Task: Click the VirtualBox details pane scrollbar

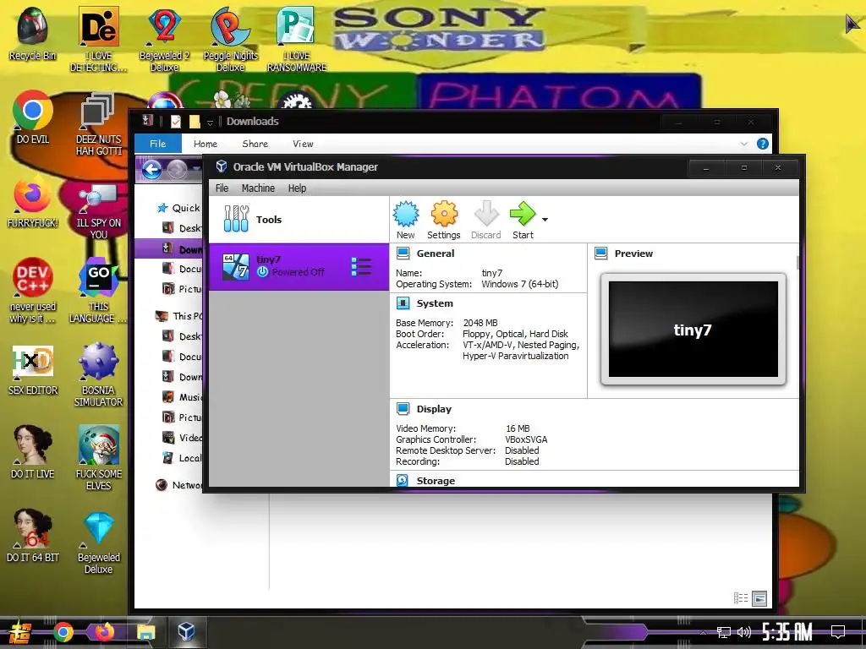Action: coord(797,262)
